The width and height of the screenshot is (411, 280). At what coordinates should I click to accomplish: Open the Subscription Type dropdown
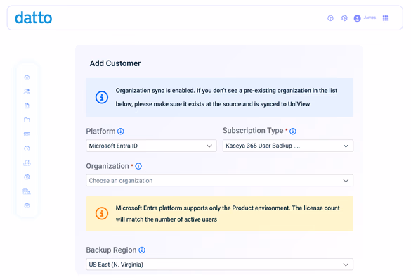pos(288,146)
